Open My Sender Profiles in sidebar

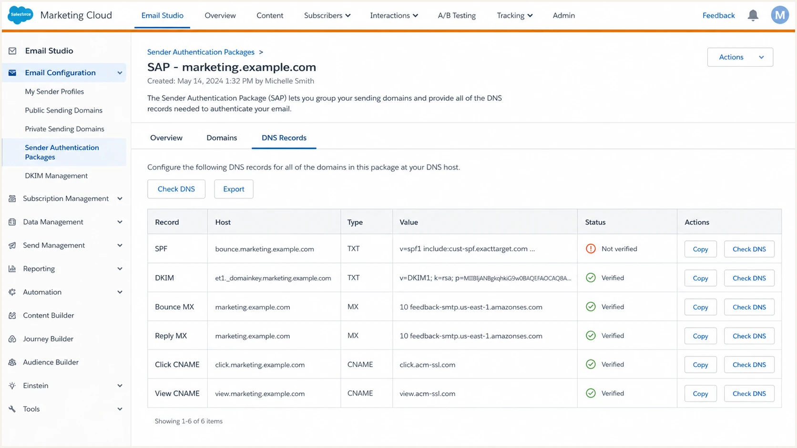54,91
